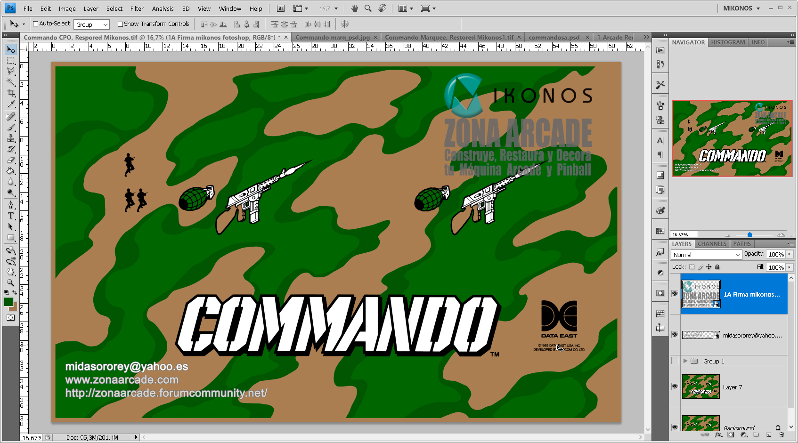
Task: Check Show Transform Controls
Action: 120,24
